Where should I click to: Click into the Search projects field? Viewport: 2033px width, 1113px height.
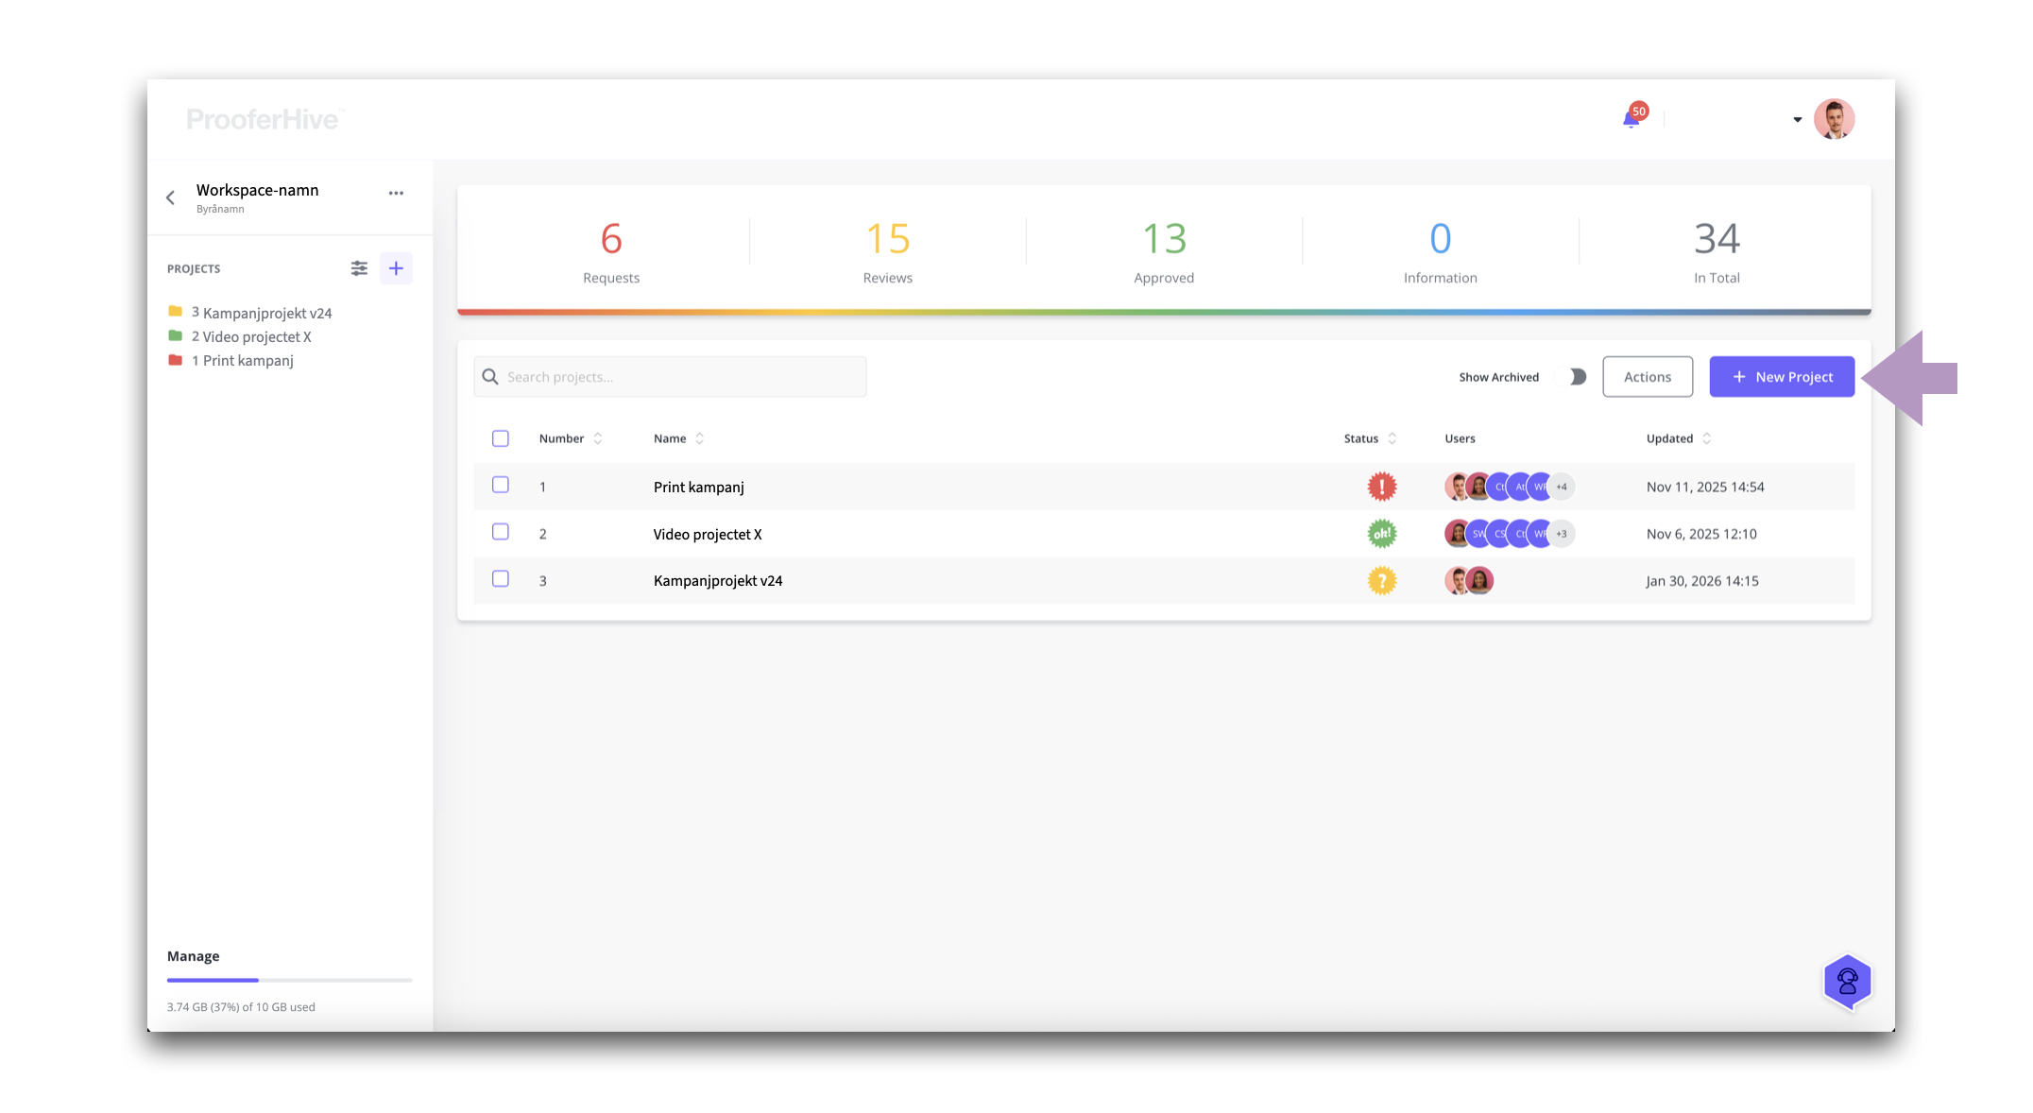point(680,377)
